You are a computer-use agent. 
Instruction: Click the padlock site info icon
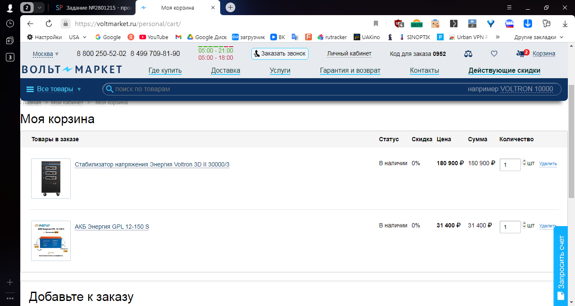65,24
